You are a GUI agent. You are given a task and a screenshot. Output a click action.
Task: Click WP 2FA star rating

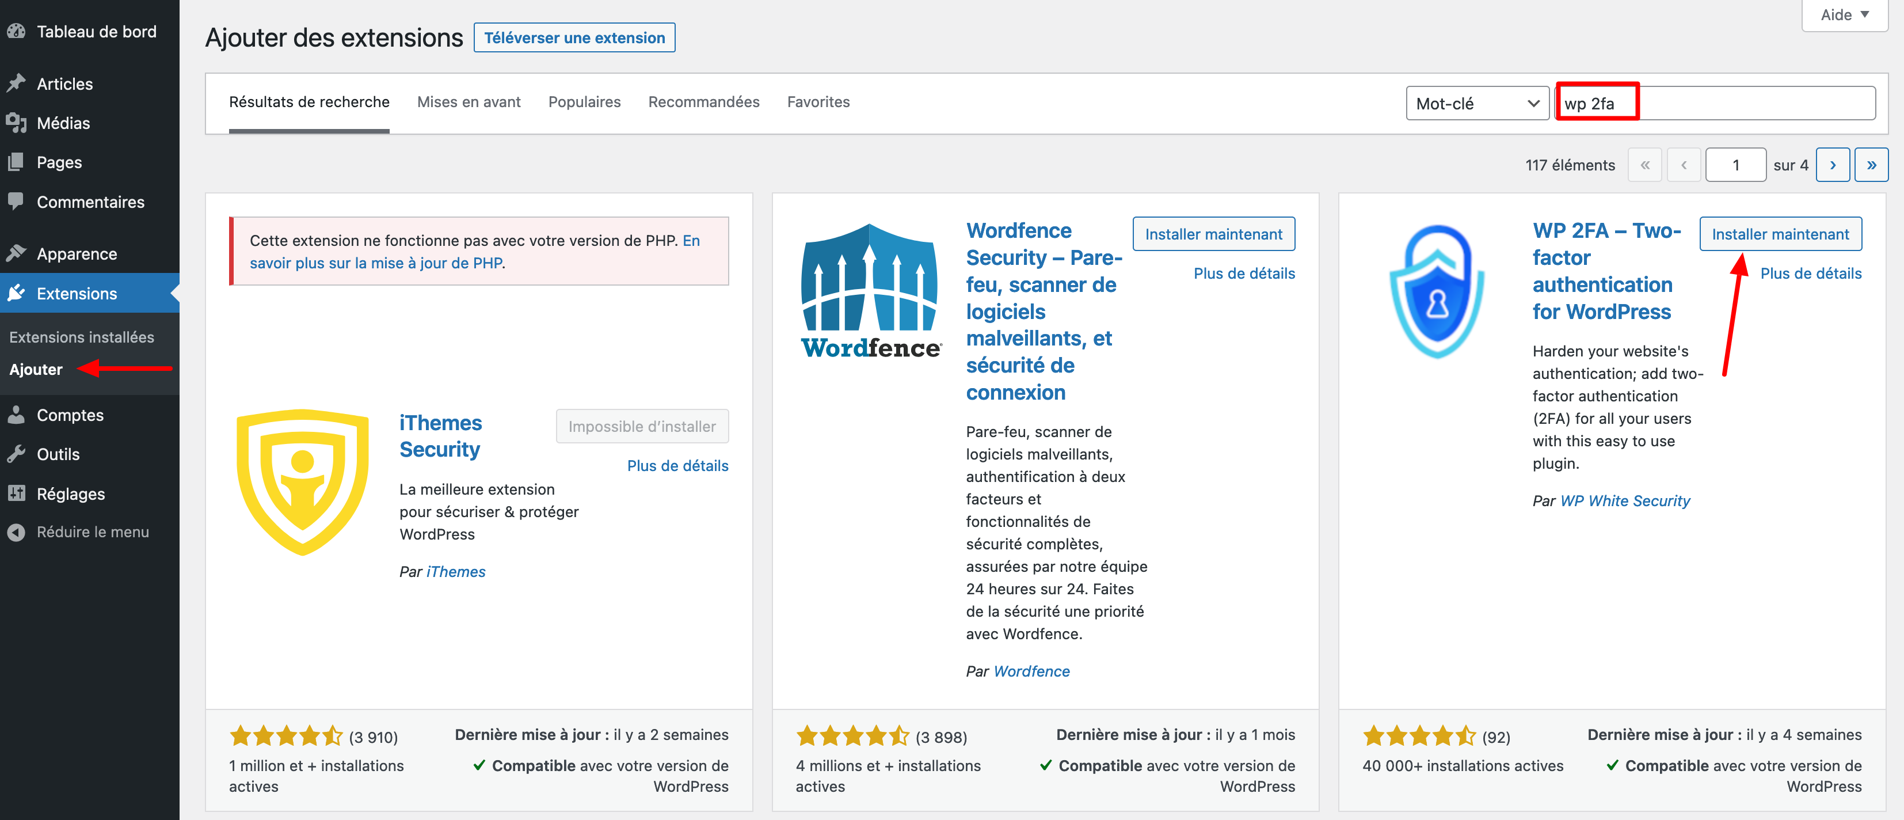1419,736
